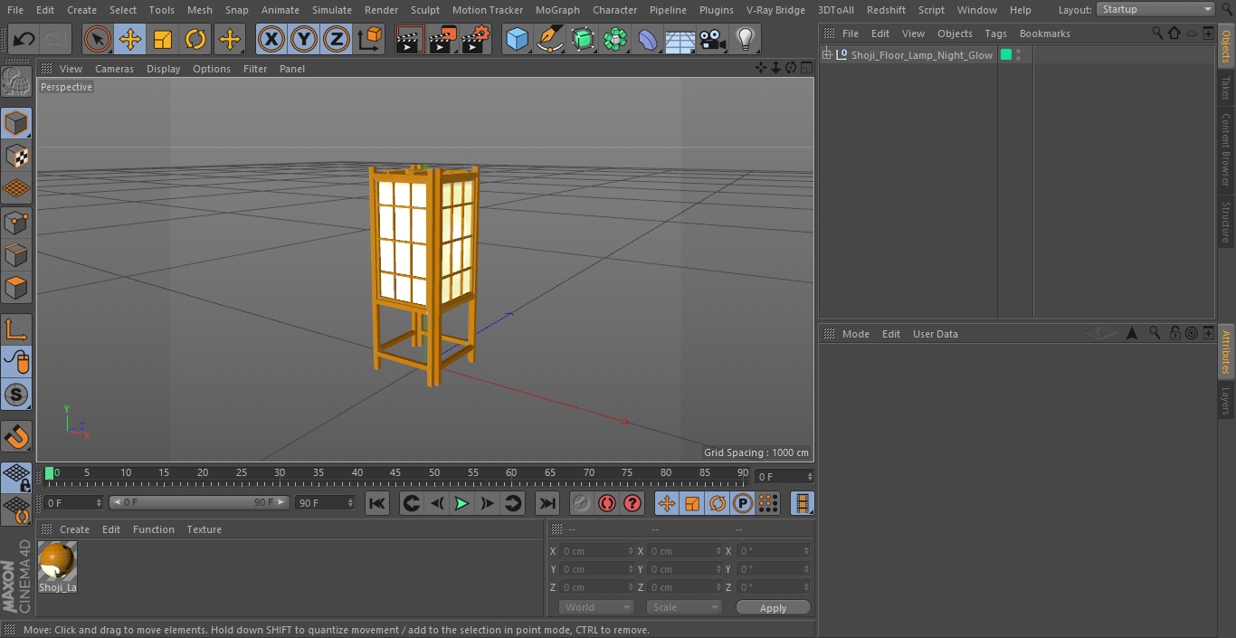Toggle Position keyframe recording
This screenshot has width=1236, height=638.
pyautogui.click(x=667, y=503)
